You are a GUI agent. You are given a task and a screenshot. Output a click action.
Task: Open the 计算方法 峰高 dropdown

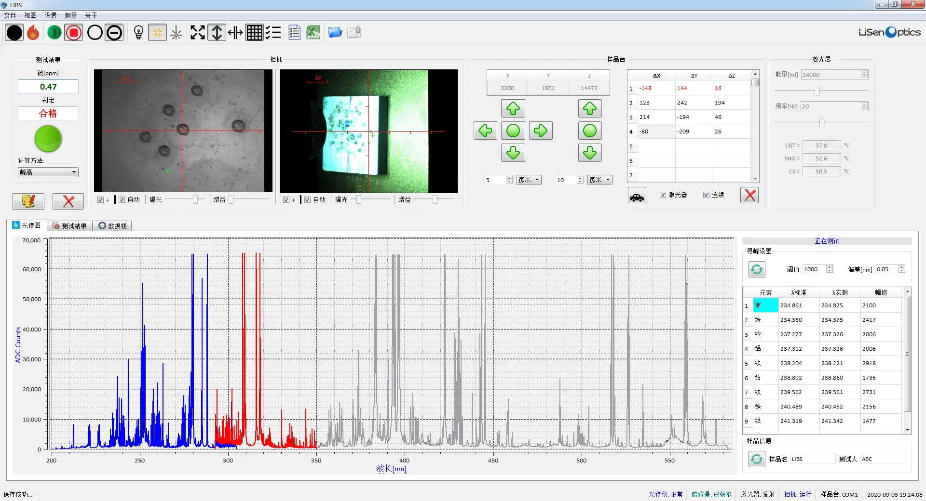[x=48, y=172]
